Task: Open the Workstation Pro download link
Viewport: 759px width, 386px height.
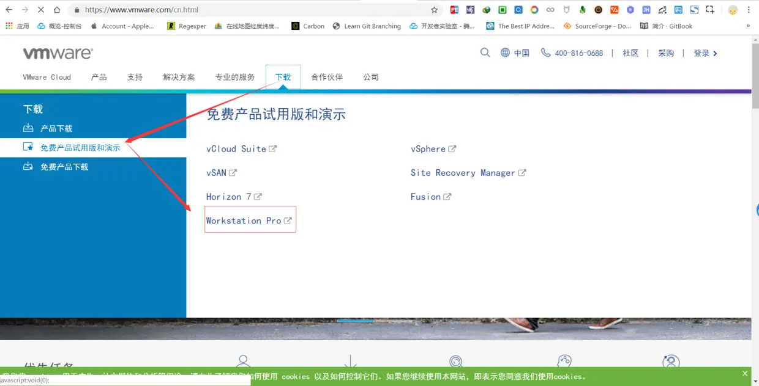Action: (245, 220)
